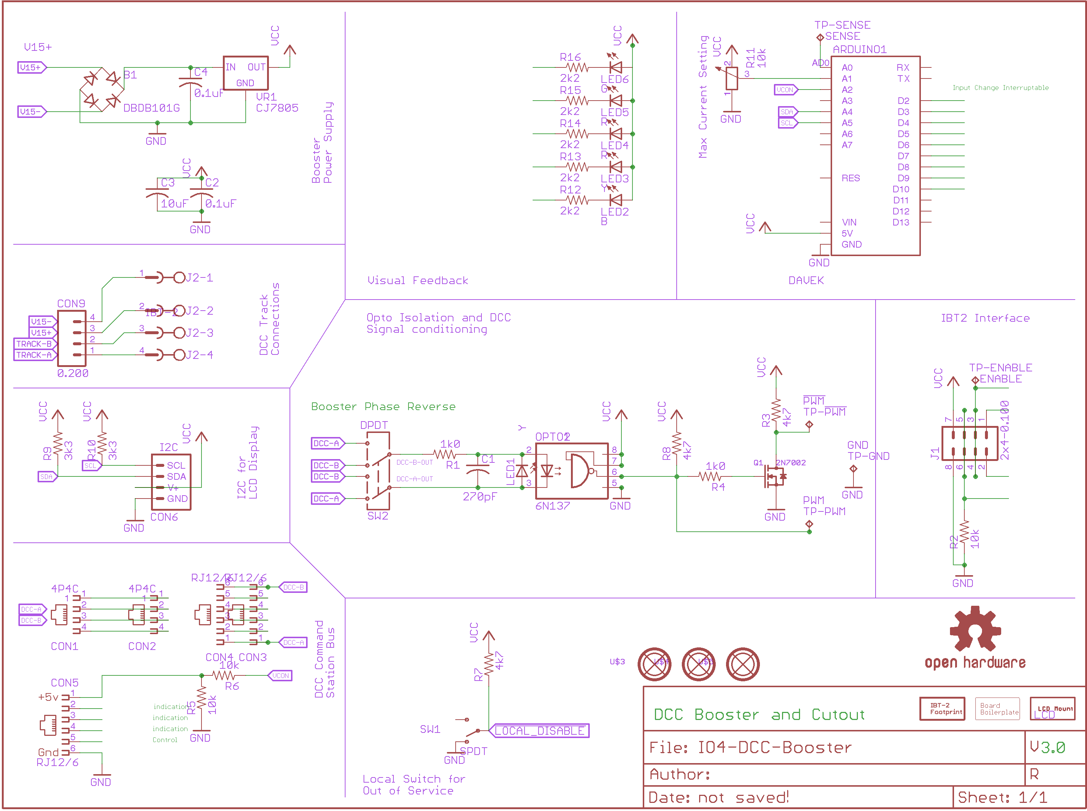Select the 'DBDB101G' part value text
Screen dimensions: 1087x811
[x=152, y=108]
